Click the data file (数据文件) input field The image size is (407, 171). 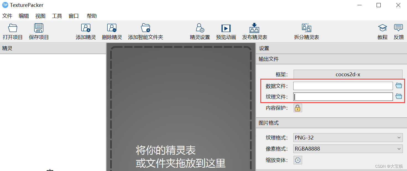tap(343, 86)
